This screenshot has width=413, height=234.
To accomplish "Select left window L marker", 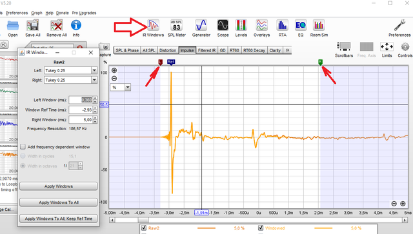I will tap(160, 62).
